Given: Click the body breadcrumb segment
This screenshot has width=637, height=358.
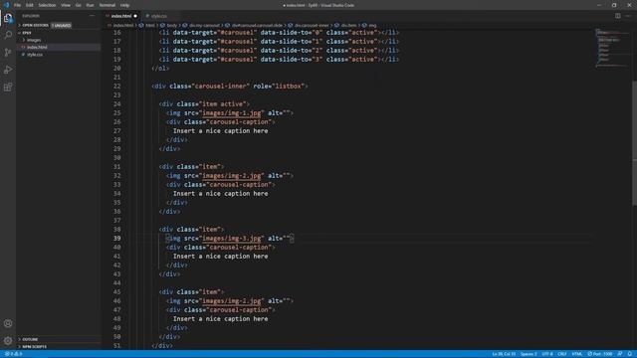Looking at the screenshot, I should [x=172, y=26].
